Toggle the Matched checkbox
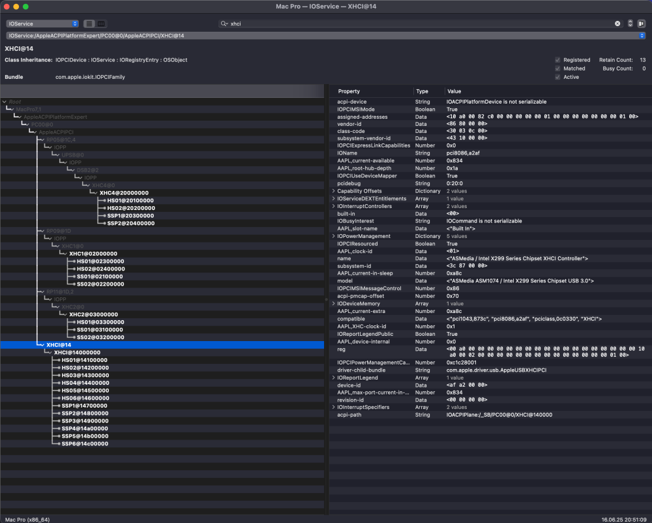652x523 pixels. 557,68
